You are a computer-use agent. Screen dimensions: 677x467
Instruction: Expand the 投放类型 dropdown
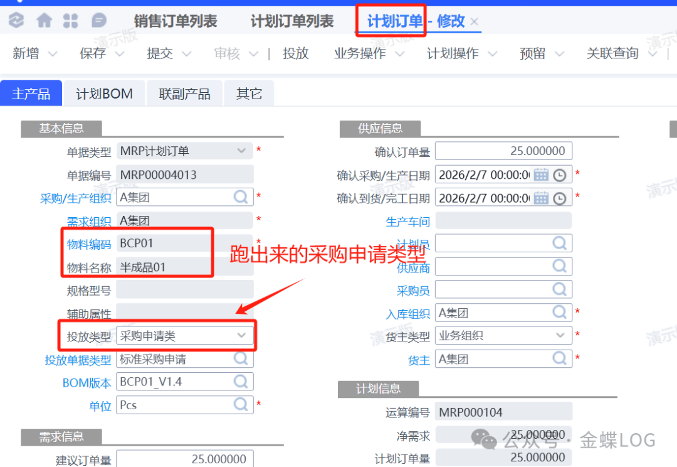[241, 336]
